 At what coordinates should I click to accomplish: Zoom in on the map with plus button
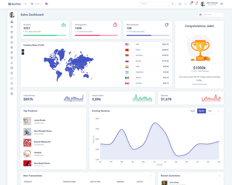pos(23,50)
